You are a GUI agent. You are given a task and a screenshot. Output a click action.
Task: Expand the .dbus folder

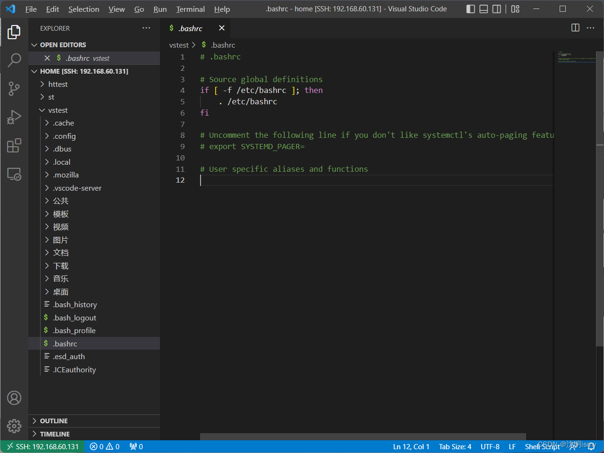94,149
